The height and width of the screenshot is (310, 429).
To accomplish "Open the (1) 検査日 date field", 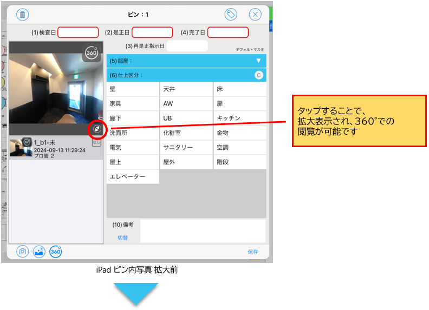I will [78, 32].
